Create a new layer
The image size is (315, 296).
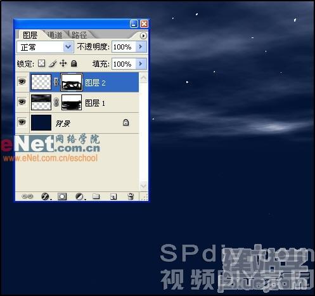click(113, 196)
